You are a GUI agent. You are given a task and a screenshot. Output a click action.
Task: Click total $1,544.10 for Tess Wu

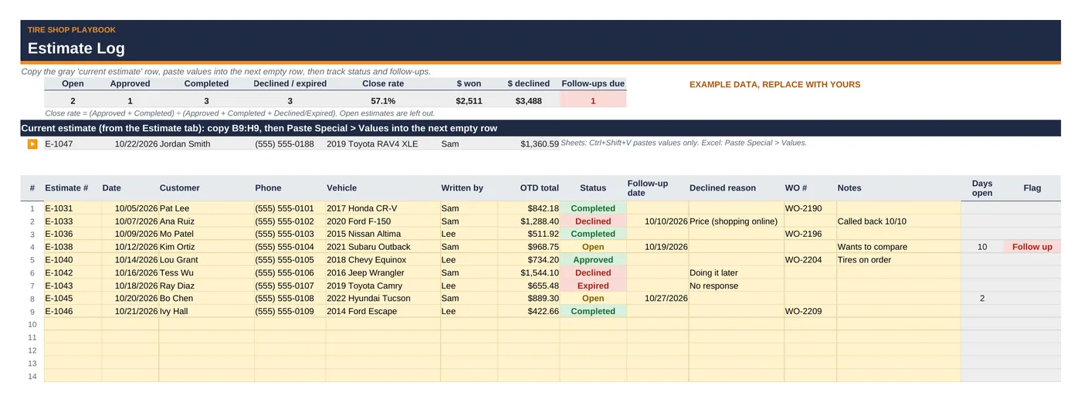(528, 272)
